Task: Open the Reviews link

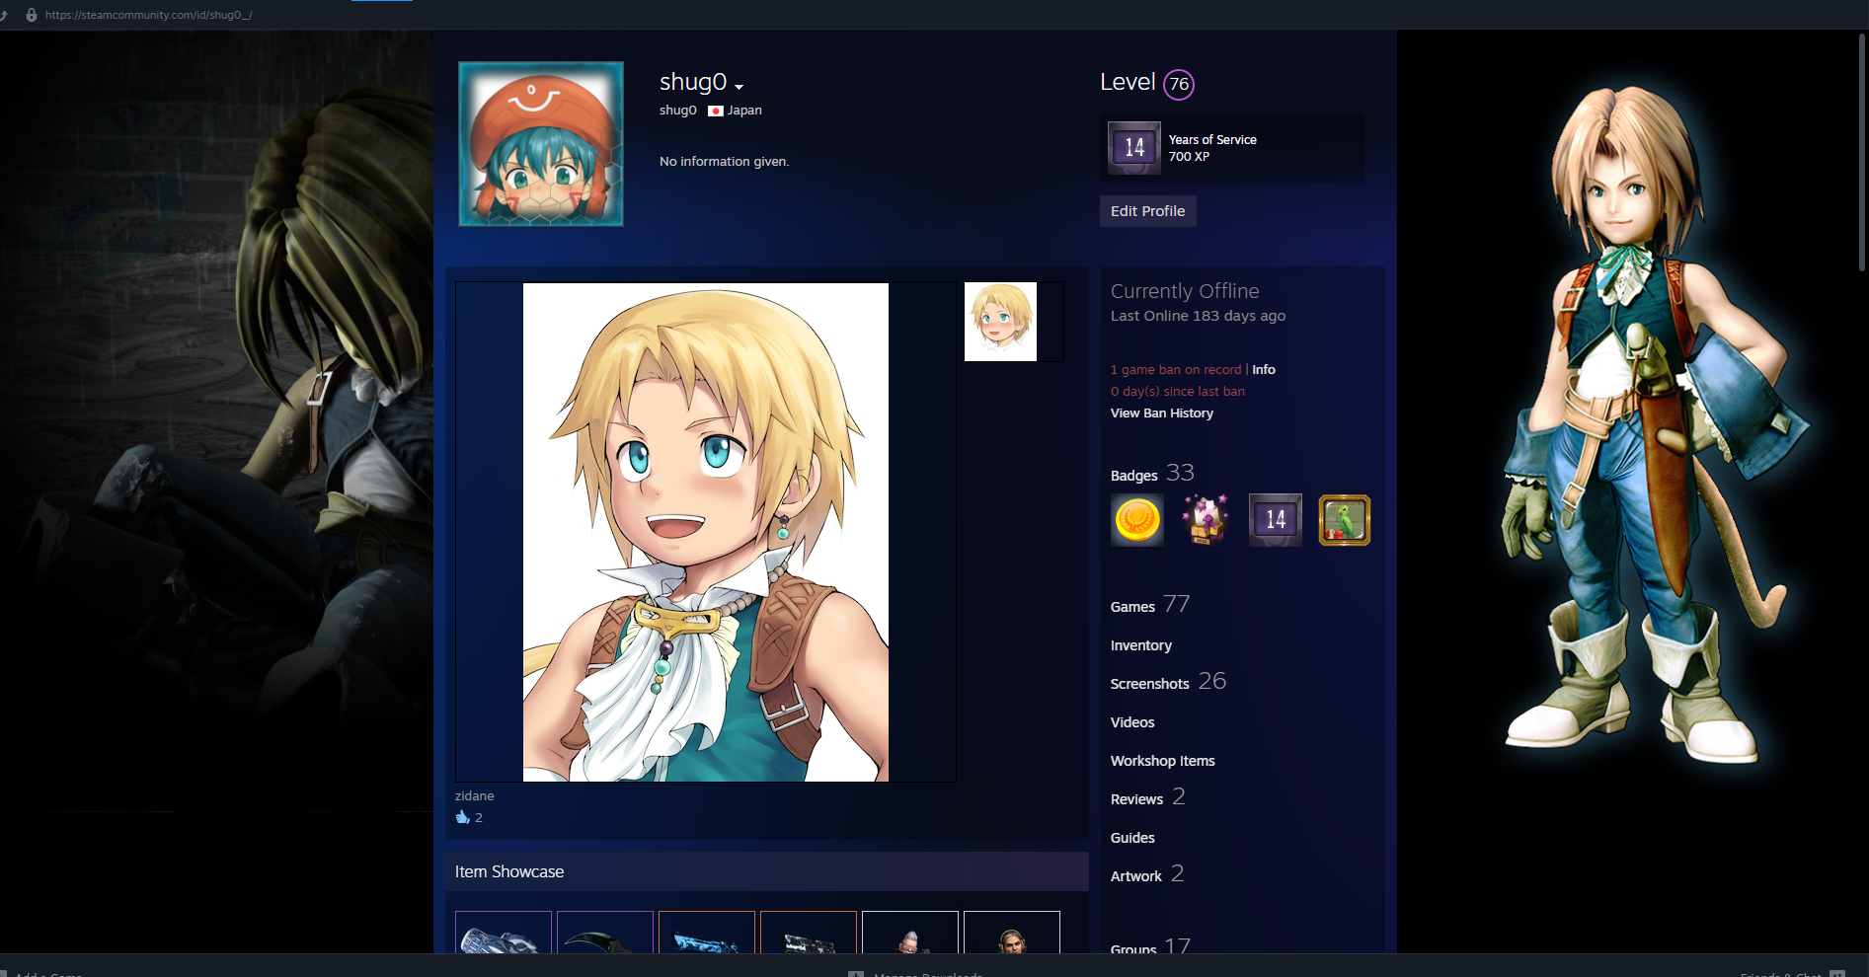Action: pyautogui.click(x=1137, y=799)
